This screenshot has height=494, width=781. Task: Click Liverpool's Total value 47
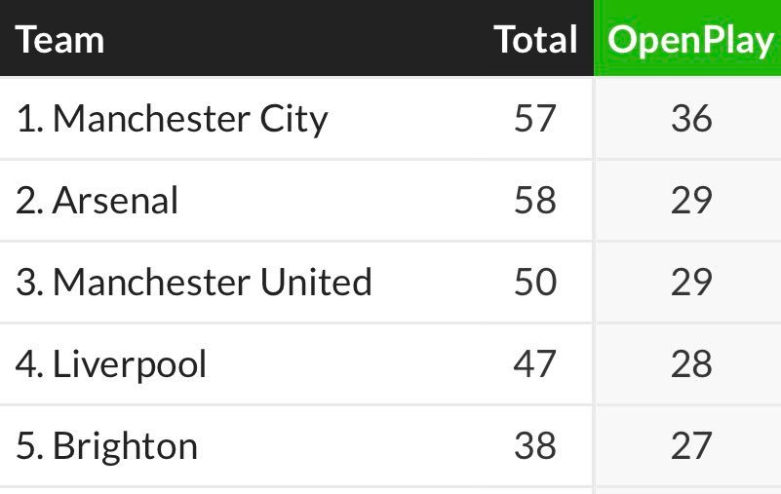pyautogui.click(x=534, y=364)
